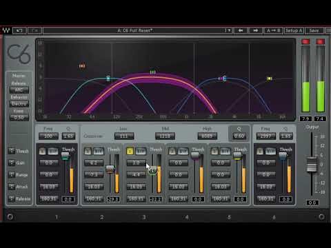Click the crossover Q value 0.60

pos(239,136)
